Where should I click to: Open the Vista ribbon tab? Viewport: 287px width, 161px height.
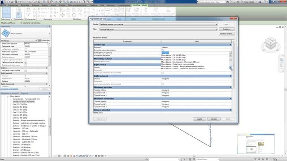click(102, 5)
